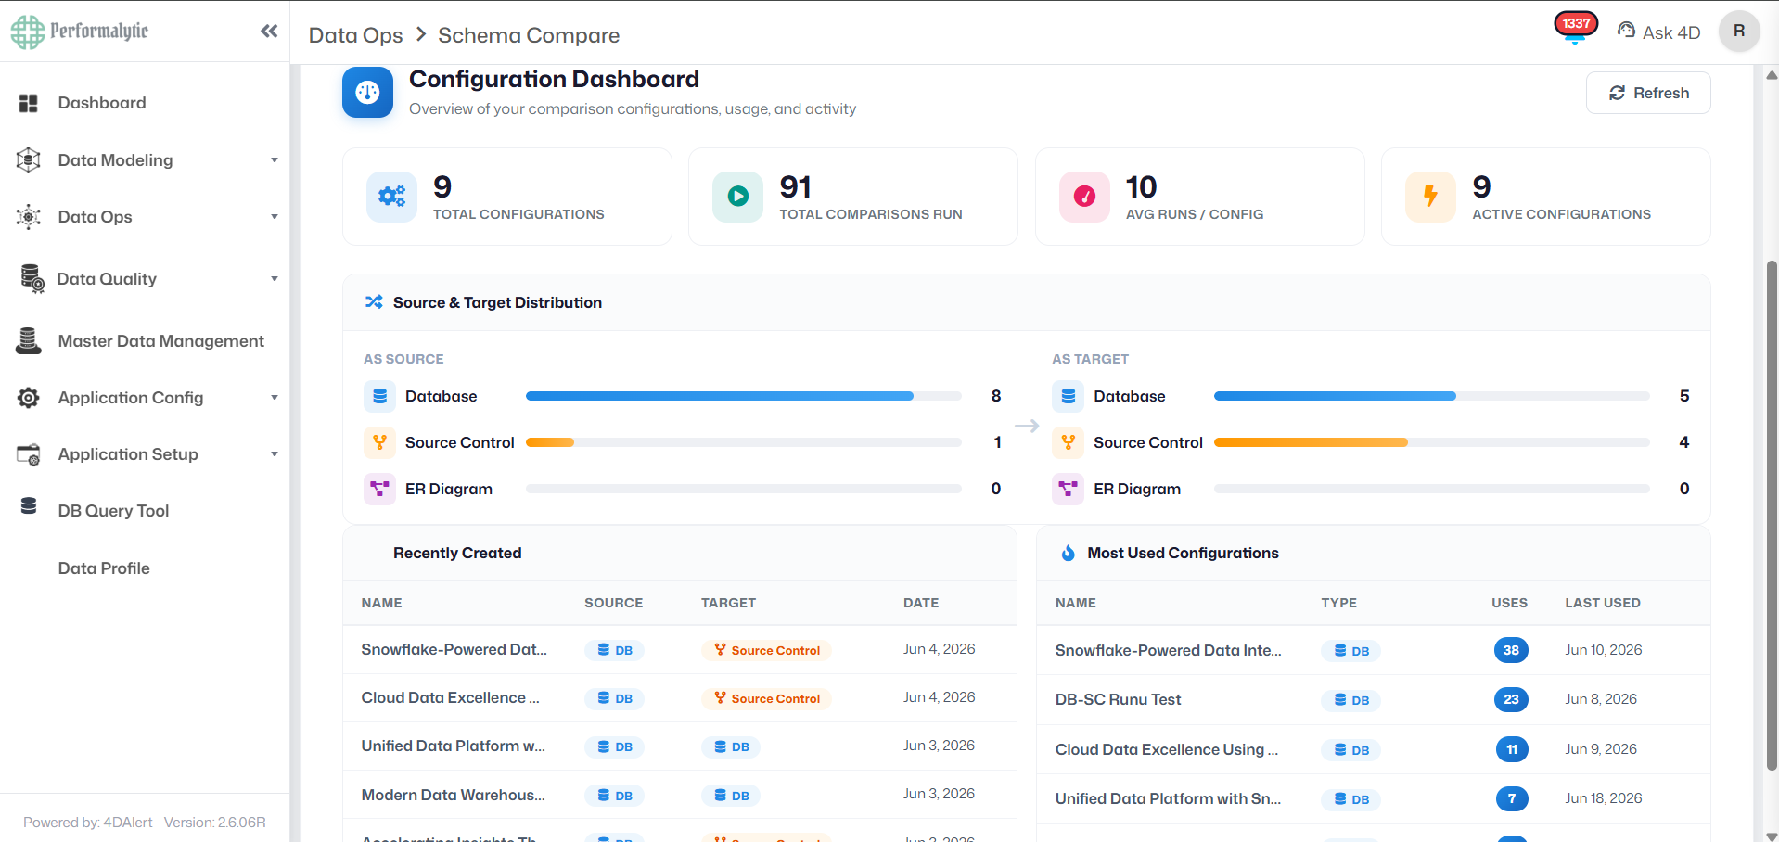1779x842 pixels.
Task: Click the As Source ER Diagram icon
Action: point(379,488)
